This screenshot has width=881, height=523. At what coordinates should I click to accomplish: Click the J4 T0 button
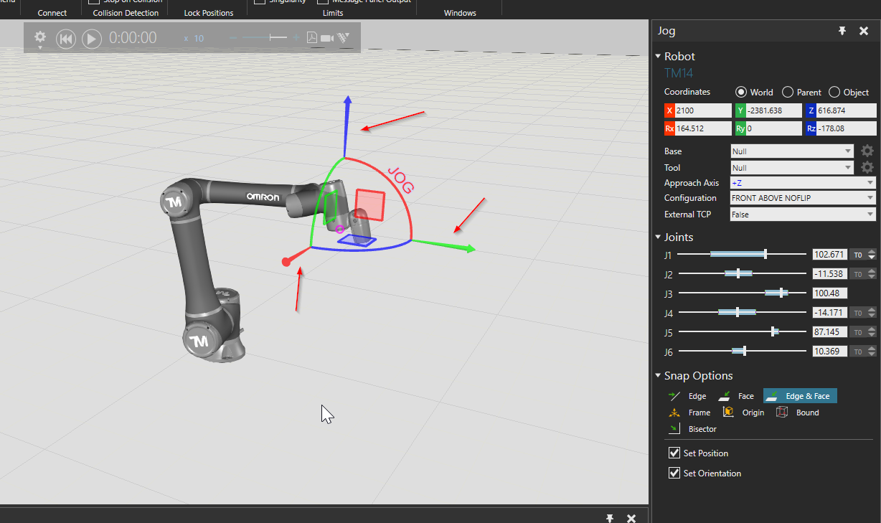857,313
